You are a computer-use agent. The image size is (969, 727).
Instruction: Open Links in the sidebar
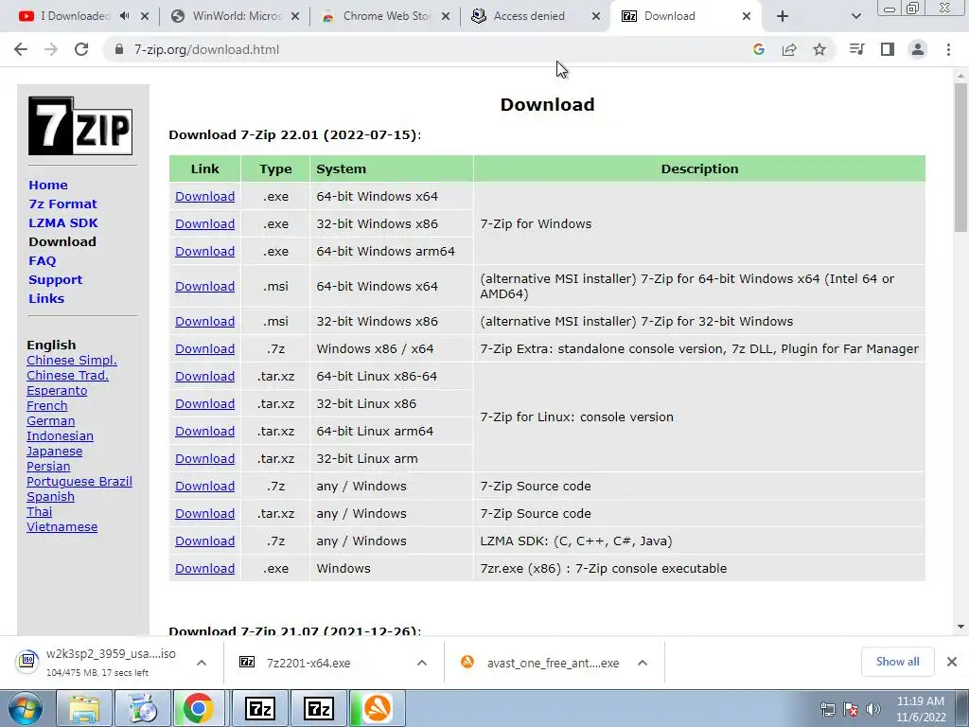pyautogui.click(x=46, y=298)
